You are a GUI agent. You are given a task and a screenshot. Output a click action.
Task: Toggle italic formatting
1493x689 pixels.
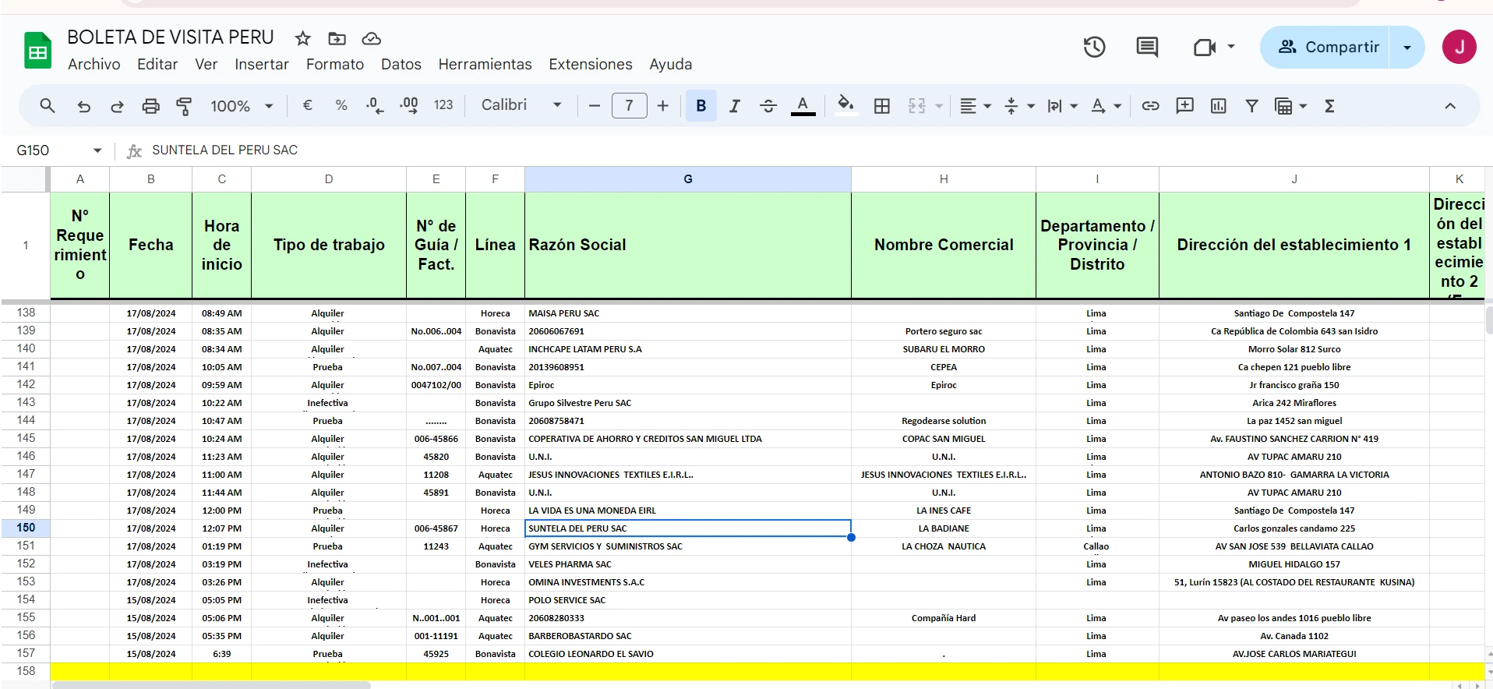point(734,106)
